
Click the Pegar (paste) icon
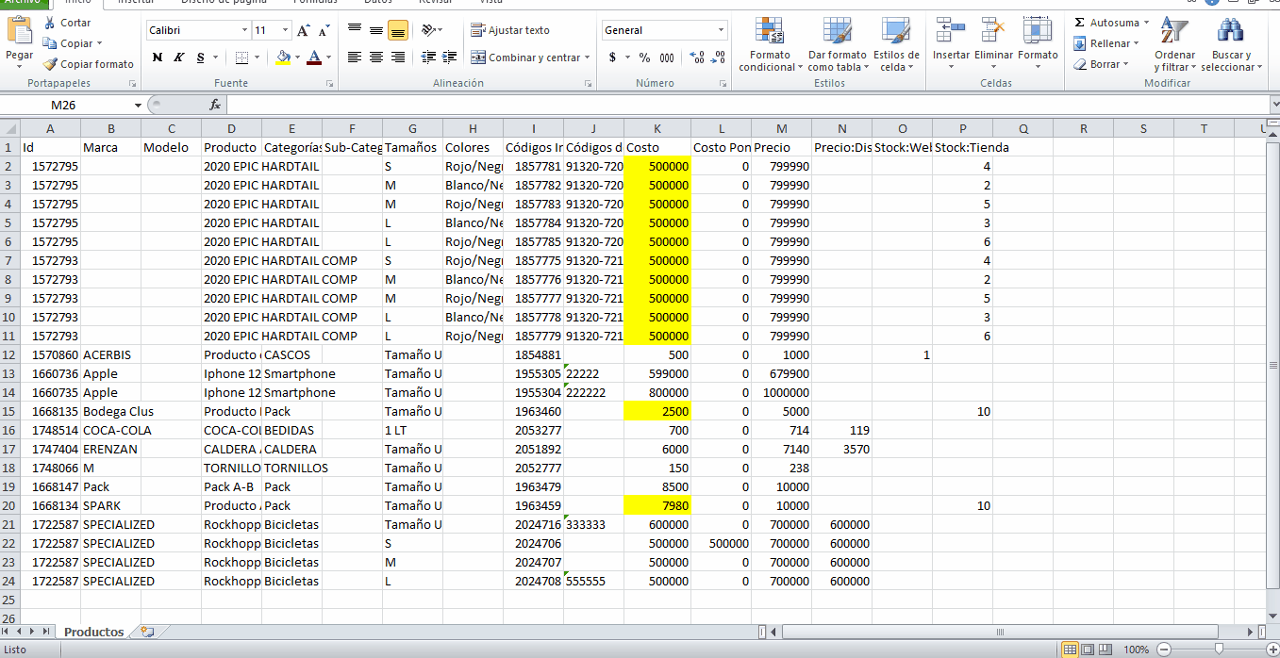19,31
